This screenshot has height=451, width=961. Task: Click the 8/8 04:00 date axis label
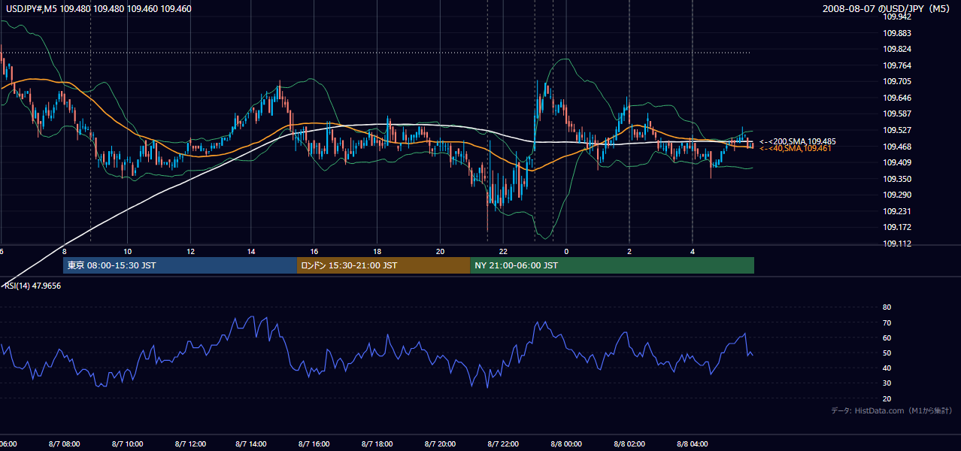point(692,444)
